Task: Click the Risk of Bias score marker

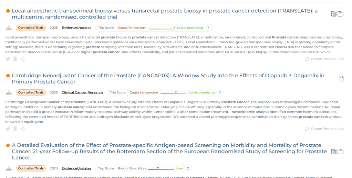Action: [x=158, y=168]
